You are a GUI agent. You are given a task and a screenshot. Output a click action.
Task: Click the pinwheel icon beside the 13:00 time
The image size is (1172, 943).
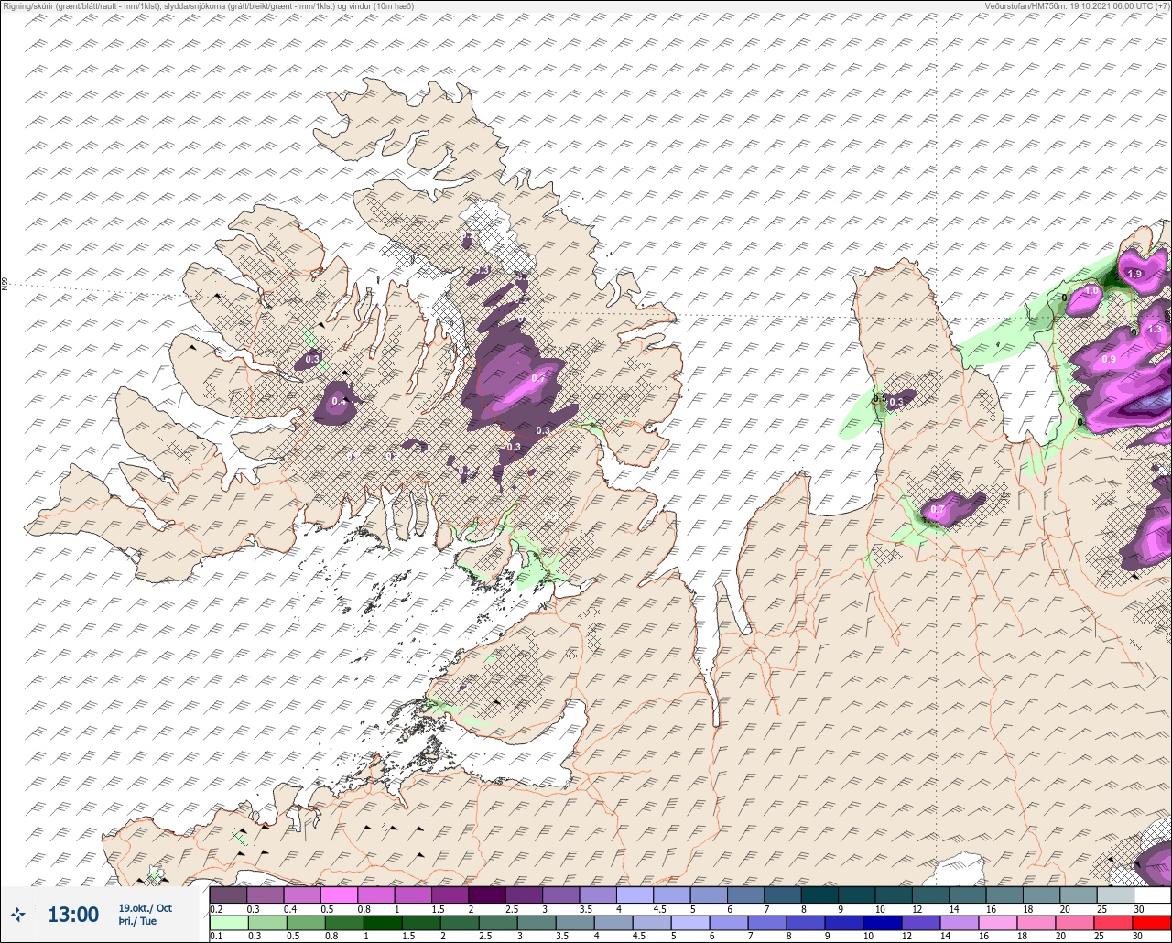pyautogui.click(x=17, y=914)
